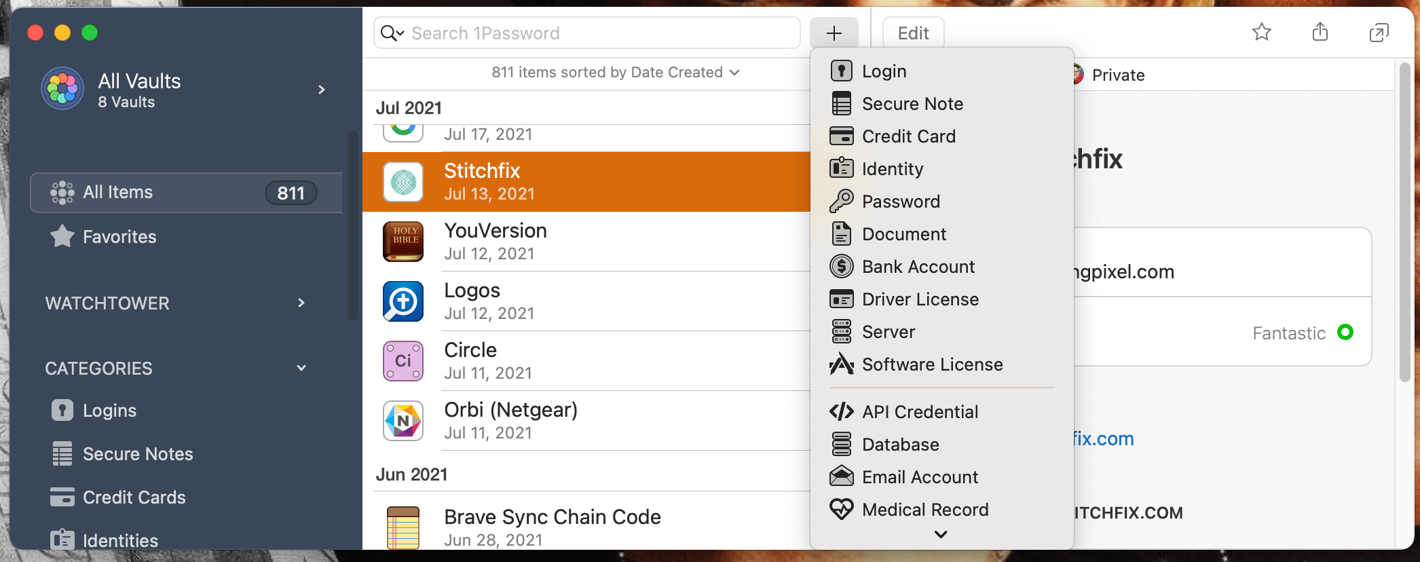The height and width of the screenshot is (562, 1420).
Task: Open Favorites in sidebar
Action: click(x=119, y=237)
